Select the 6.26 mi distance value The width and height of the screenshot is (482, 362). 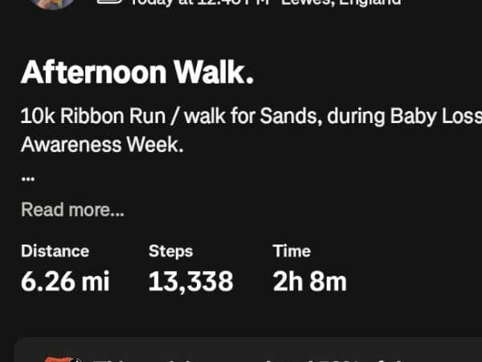(65, 282)
